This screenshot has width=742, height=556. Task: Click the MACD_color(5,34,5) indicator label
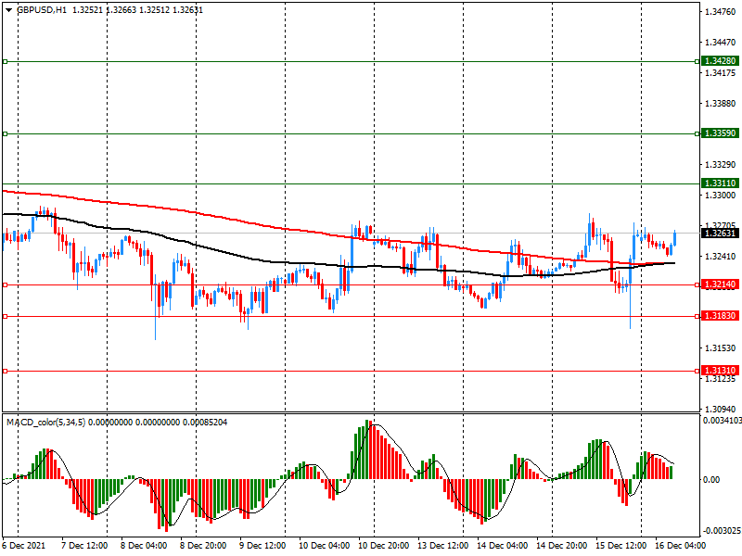click(45, 423)
